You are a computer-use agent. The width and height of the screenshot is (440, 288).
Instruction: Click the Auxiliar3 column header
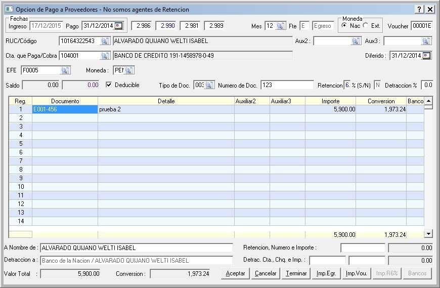tap(287, 101)
